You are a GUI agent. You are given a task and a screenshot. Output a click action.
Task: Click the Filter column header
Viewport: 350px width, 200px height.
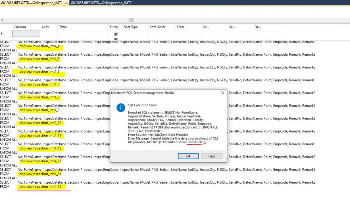coord(188,27)
